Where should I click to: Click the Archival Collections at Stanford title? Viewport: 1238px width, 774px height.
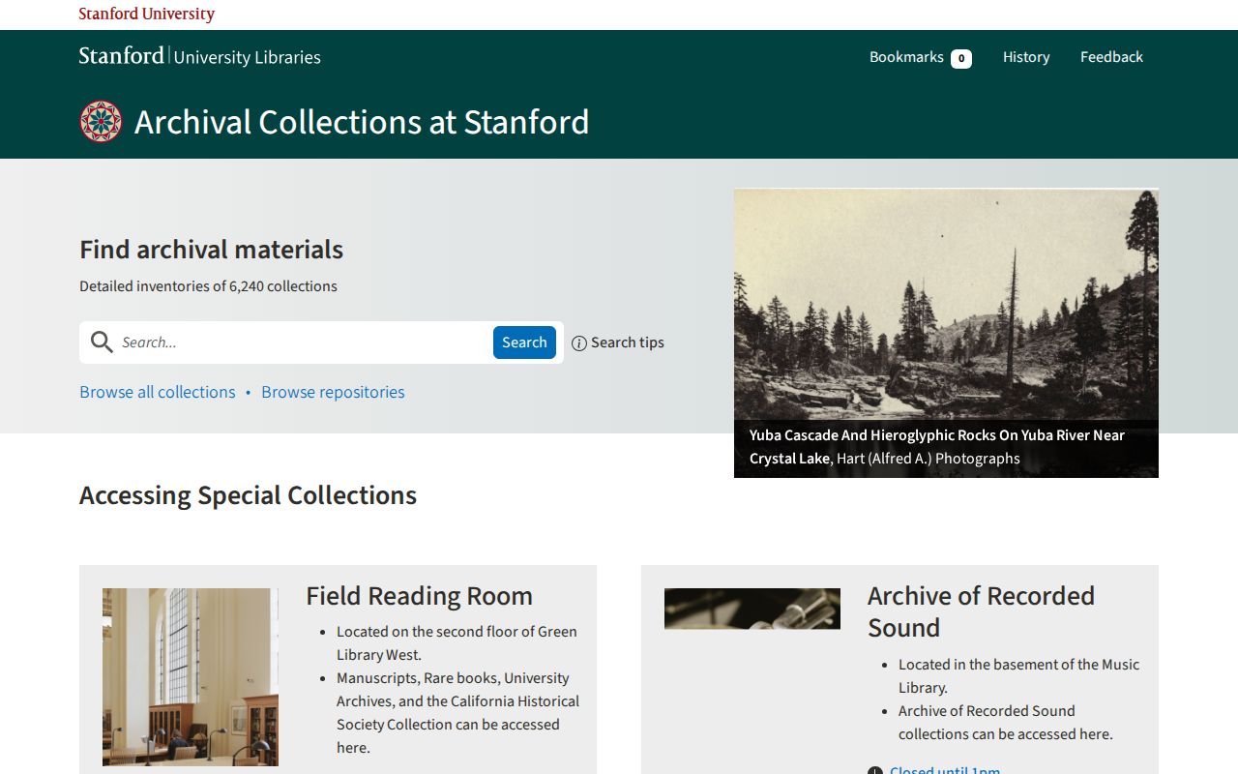[x=362, y=122]
